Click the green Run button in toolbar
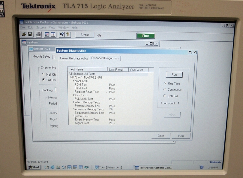Screen dimensions: 243x178 (x=146, y=36)
